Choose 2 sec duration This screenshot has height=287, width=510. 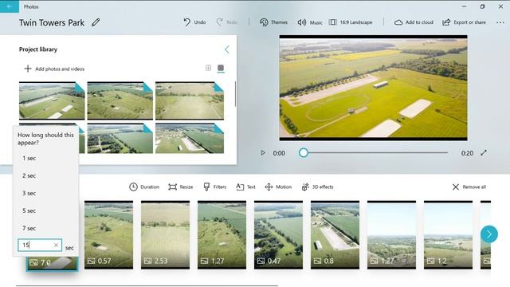click(x=45, y=175)
